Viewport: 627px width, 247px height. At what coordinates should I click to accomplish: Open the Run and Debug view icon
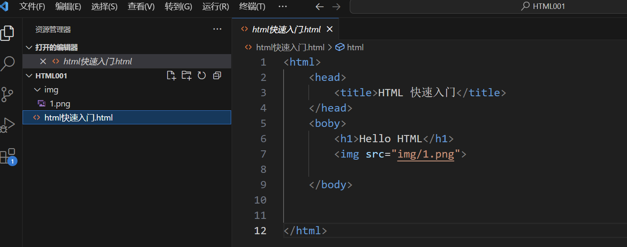(7, 125)
